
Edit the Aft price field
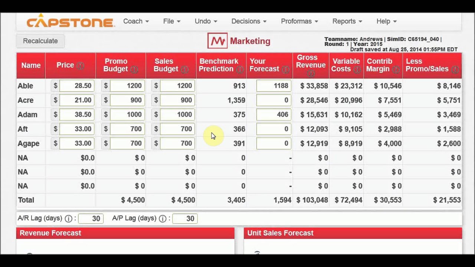click(x=76, y=129)
